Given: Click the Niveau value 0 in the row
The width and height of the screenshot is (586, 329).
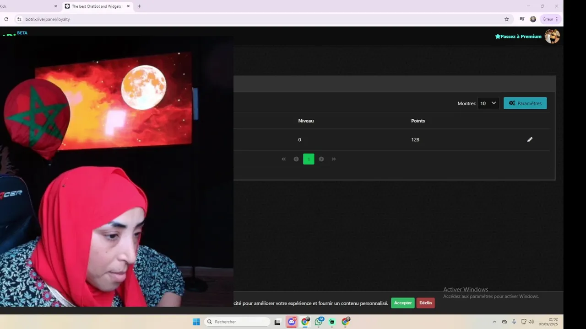Looking at the screenshot, I should click(x=299, y=139).
